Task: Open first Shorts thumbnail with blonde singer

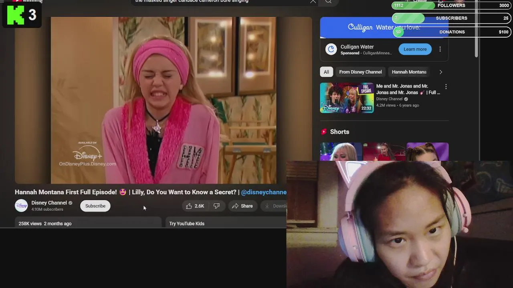Action: [341, 152]
